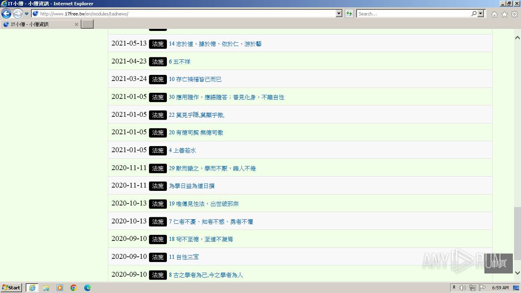Open article 7 仁者不憂、知者不惑、勇者不懼
The width and height of the screenshot is (521, 293).
coord(211,222)
